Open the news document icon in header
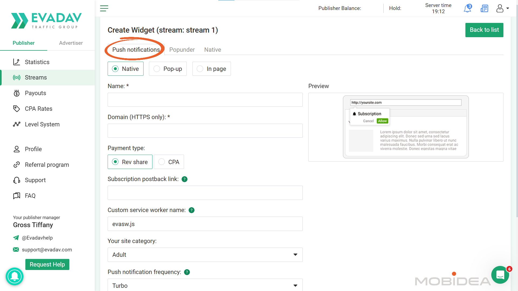Screen dimensions: 518x291 pos(485,8)
